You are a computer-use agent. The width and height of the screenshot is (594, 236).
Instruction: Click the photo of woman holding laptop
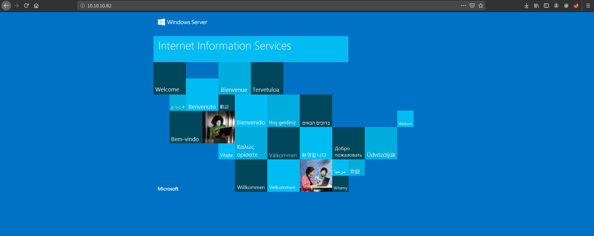[218, 127]
